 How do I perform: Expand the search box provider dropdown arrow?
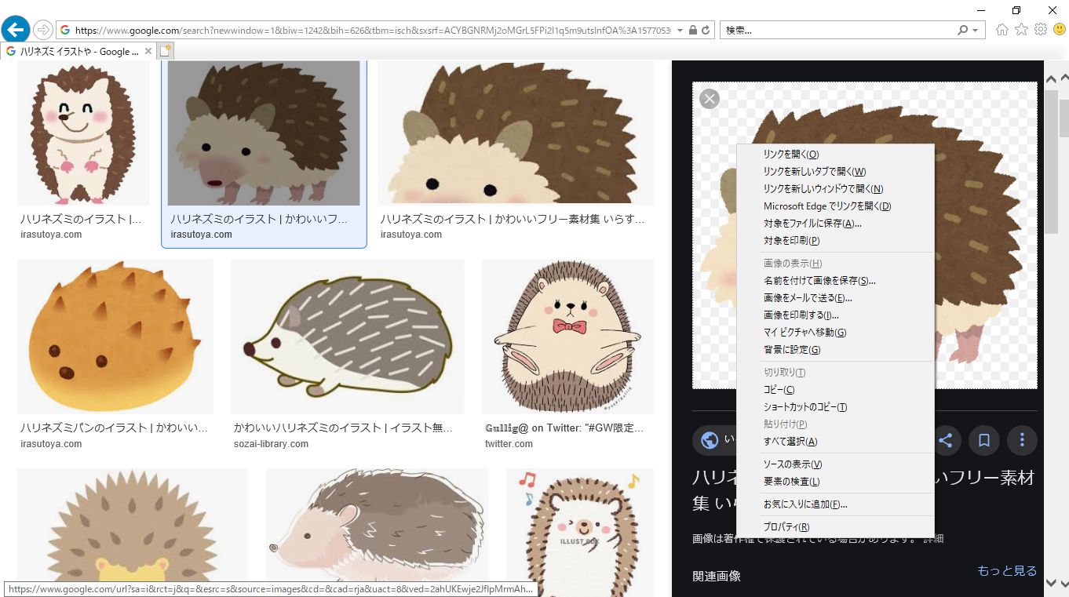pos(976,30)
